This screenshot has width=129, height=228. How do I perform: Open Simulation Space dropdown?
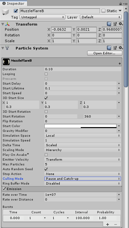82,135
